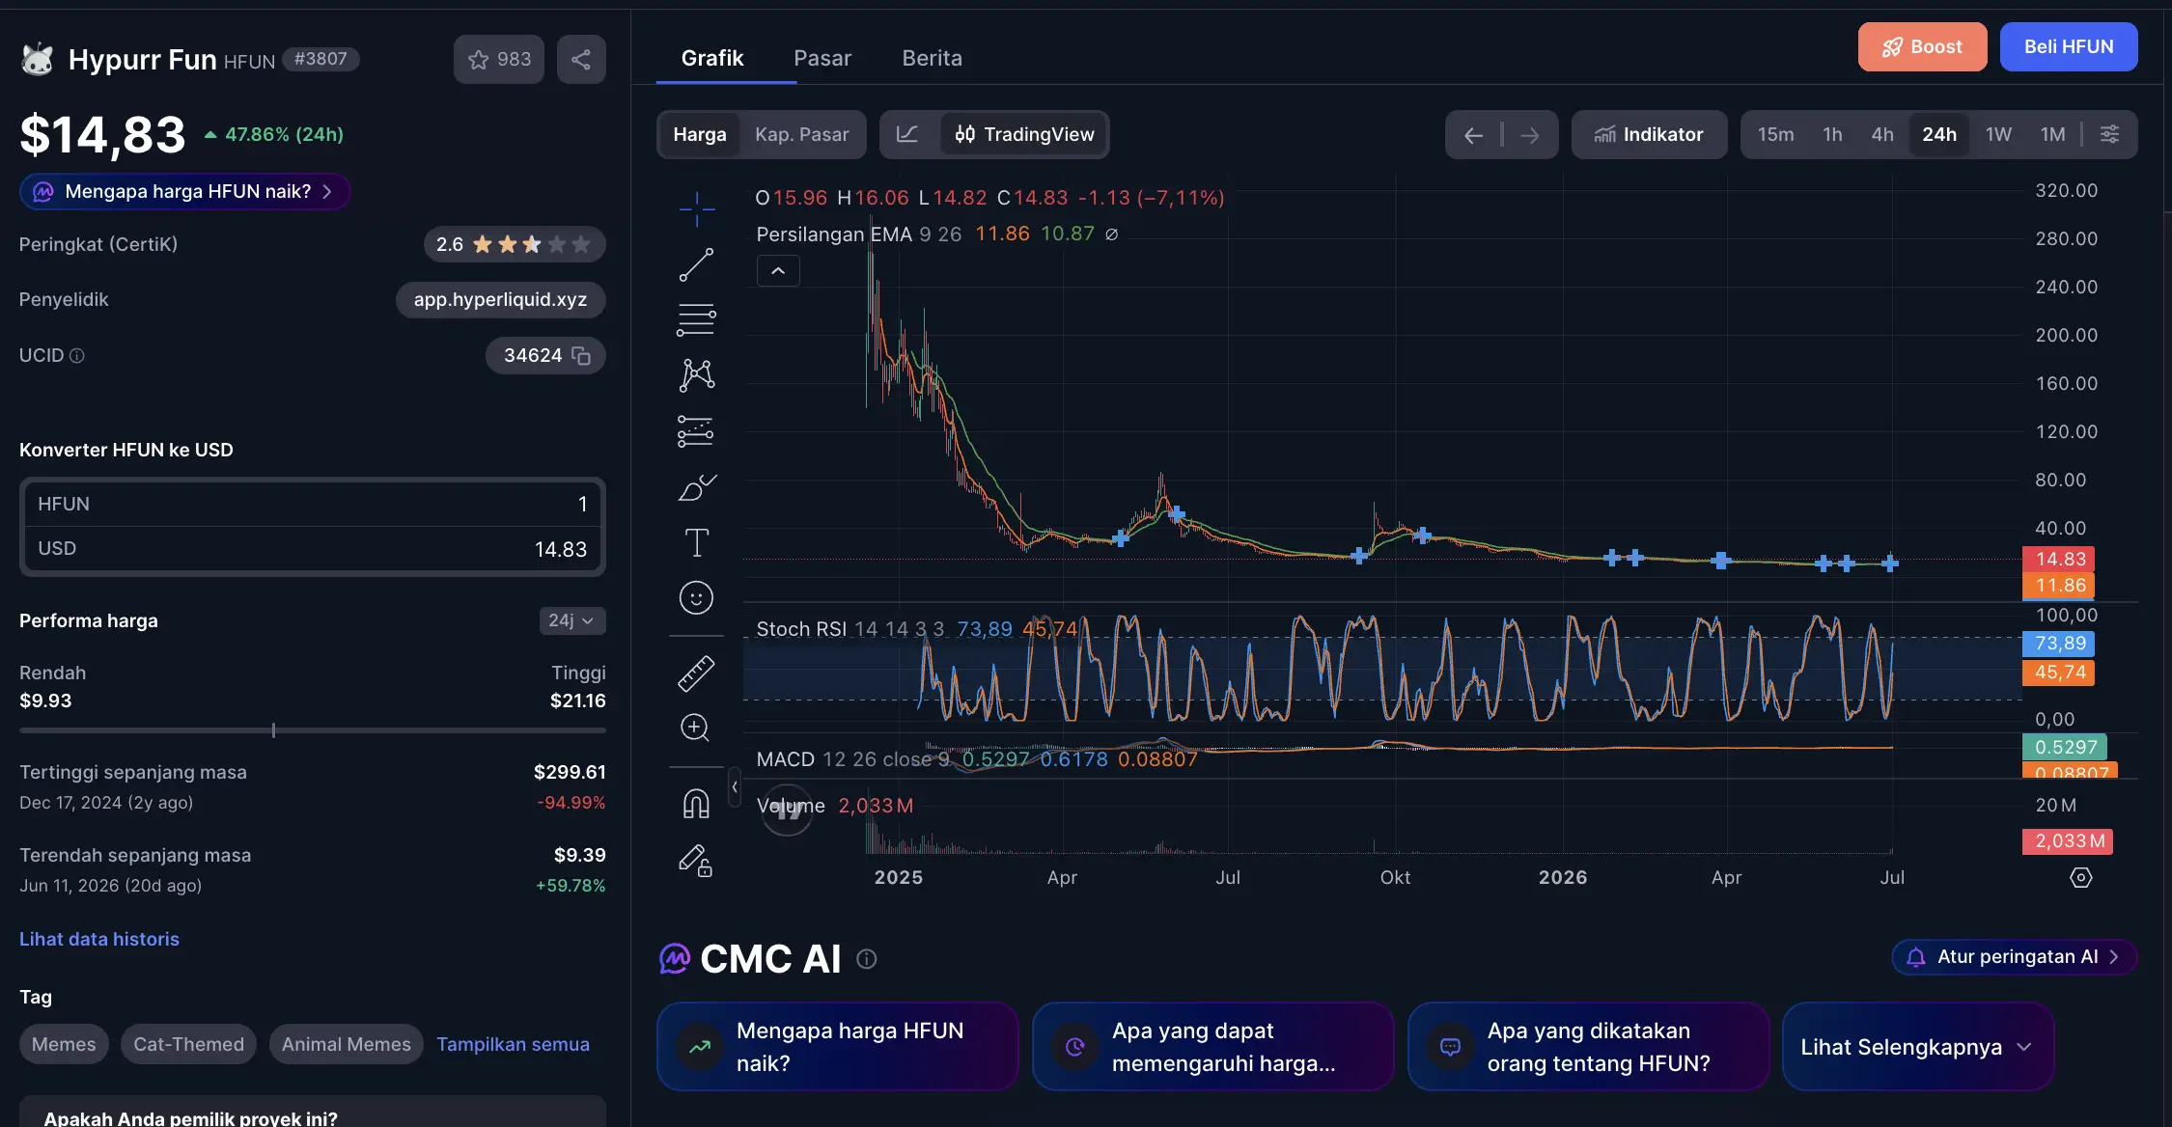Collapse the indicator legend chevron
The width and height of the screenshot is (2172, 1127).
778,271
